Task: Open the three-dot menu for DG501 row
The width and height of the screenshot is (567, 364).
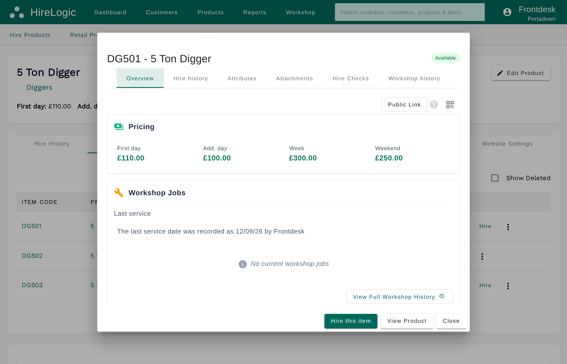Action: [508, 227]
